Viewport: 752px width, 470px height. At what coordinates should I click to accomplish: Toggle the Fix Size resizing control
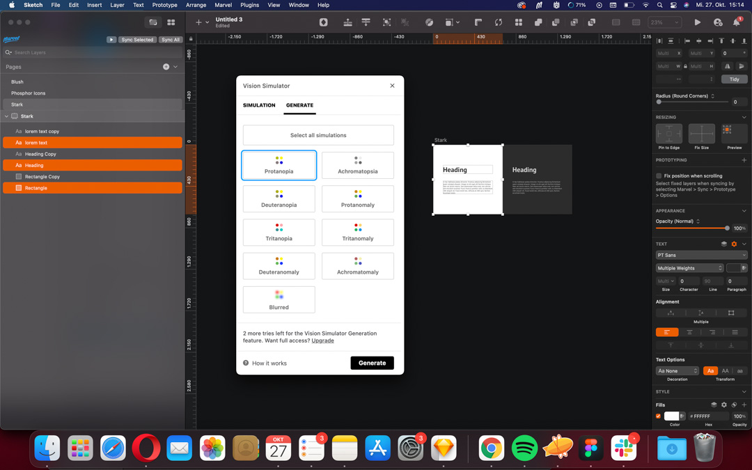tap(702, 134)
